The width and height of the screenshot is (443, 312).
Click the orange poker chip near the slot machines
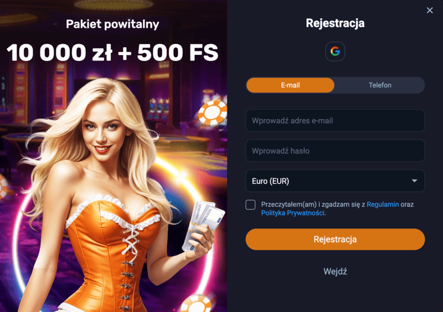(213, 112)
